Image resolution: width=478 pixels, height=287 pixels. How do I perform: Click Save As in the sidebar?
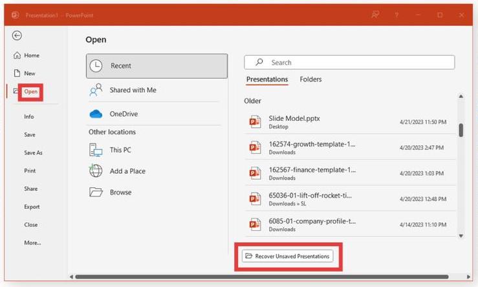click(33, 153)
